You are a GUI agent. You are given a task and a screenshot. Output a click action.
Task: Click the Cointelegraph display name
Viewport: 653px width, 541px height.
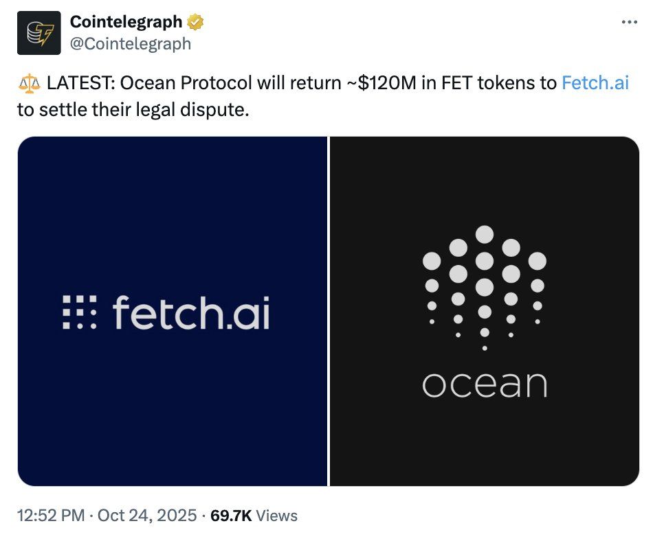(x=126, y=23)
